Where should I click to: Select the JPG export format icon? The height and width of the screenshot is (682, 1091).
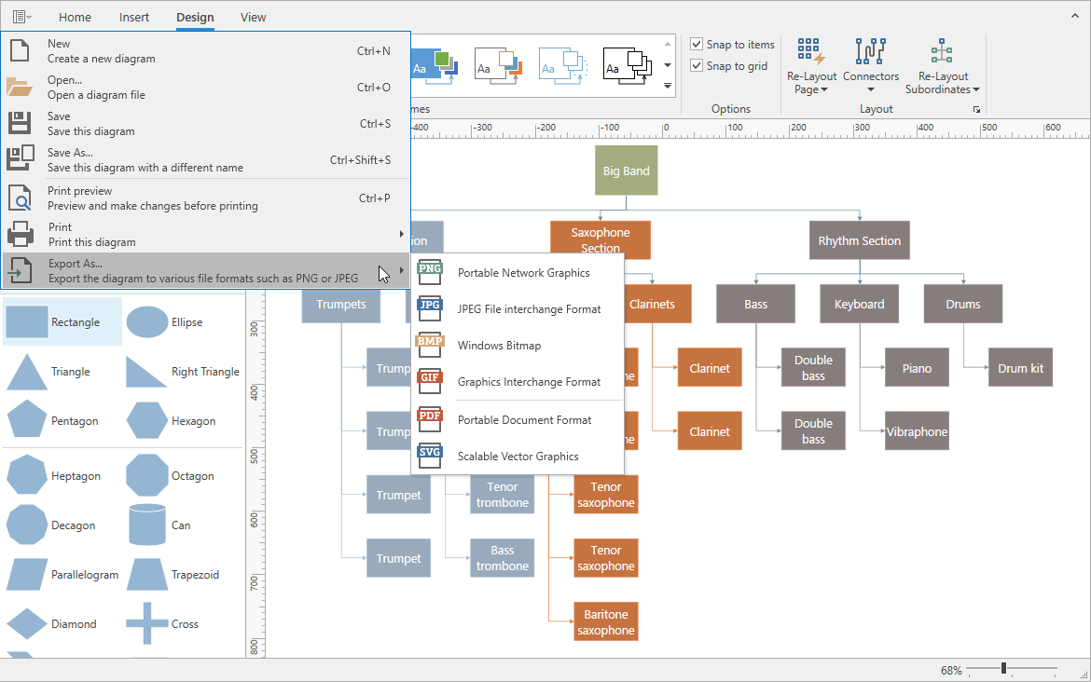pyautogui.click(x=430, y=309)
